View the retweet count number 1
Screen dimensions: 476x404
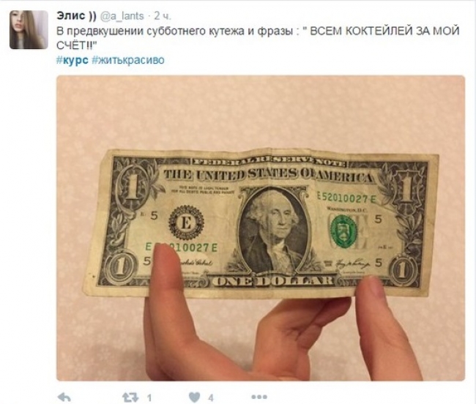click(149, 397)
